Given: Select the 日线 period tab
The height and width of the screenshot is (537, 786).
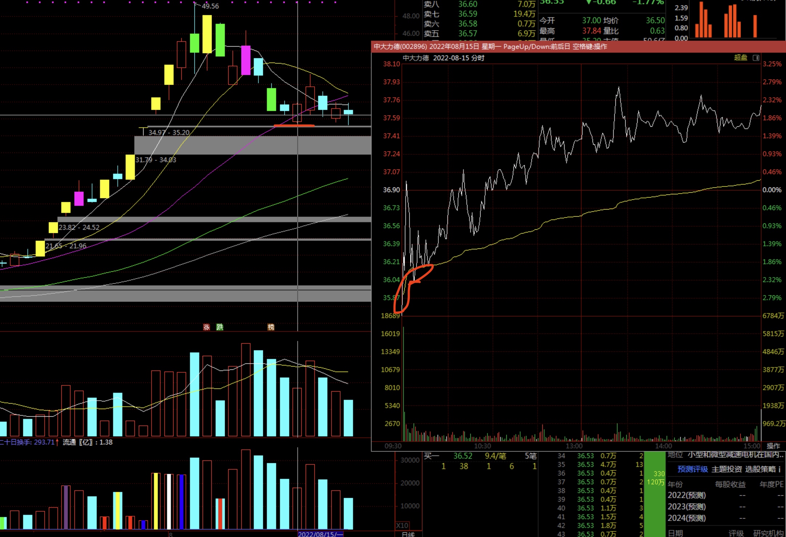Looking at the screenshot, I should 408,534.
